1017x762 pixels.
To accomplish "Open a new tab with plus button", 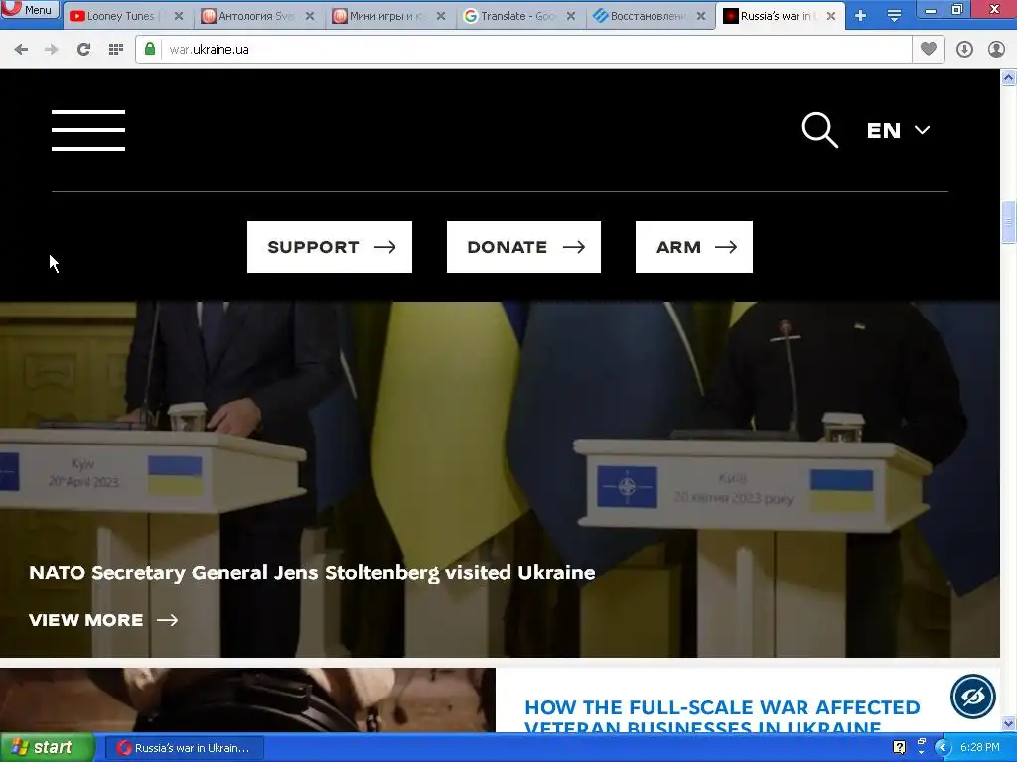I will click(x=861, y=16).
